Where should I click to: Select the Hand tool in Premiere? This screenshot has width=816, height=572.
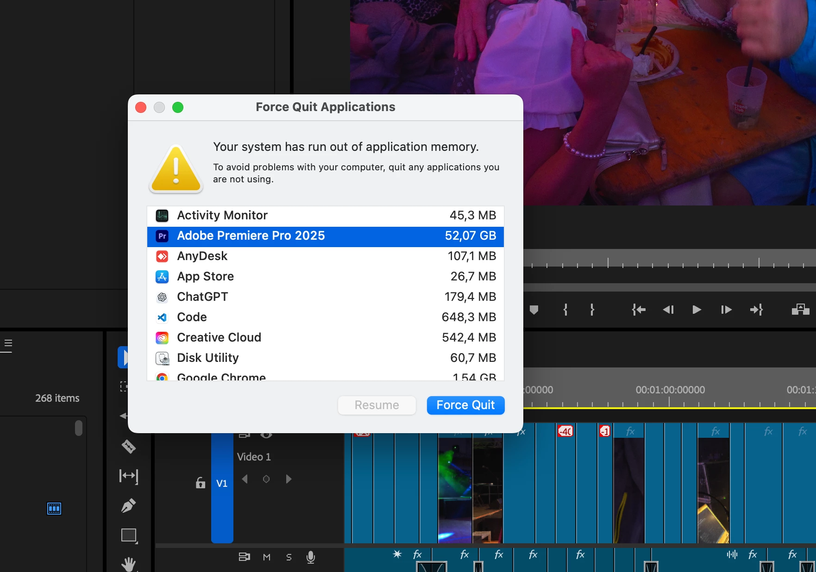pyautogui.click(x=128, y=564)
